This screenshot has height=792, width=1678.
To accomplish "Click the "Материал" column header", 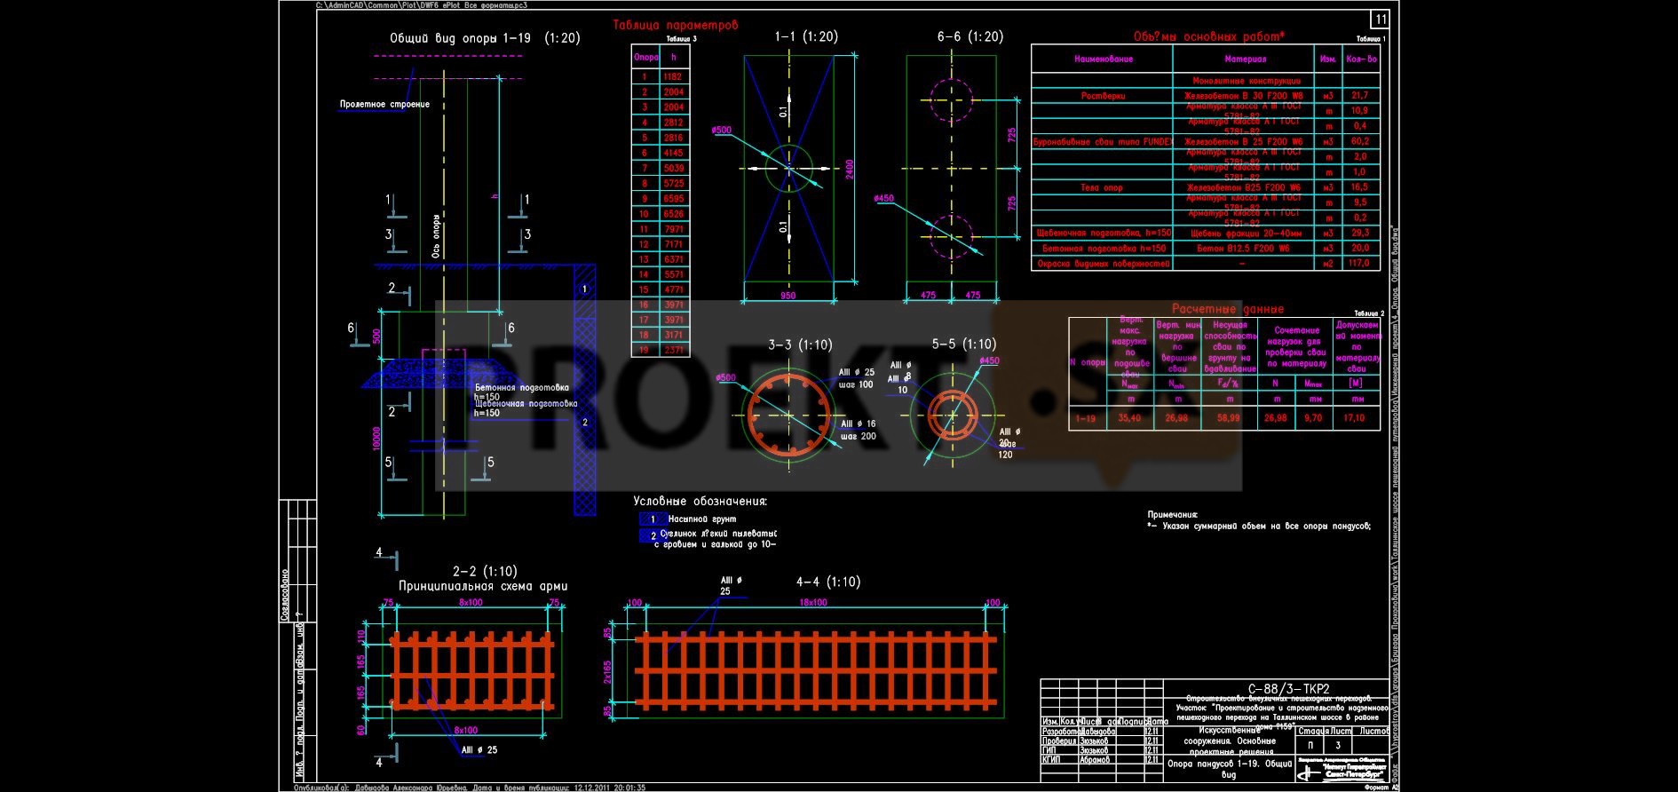I will [x=1245, y=59].
